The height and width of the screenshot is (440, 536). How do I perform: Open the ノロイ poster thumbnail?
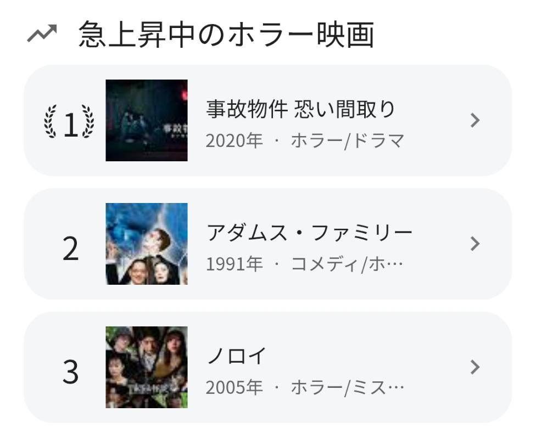coord(146,368)
